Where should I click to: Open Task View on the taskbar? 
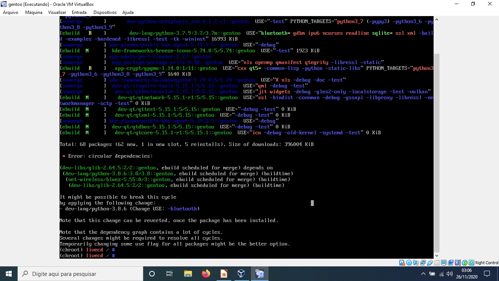169,274
